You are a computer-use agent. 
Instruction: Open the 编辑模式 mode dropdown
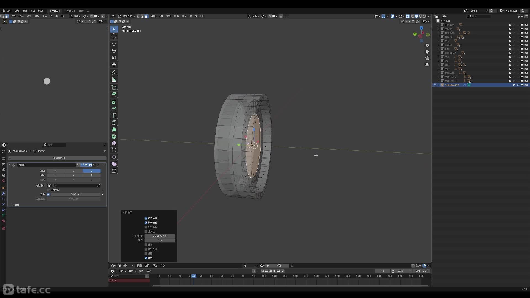pos(127,16)
